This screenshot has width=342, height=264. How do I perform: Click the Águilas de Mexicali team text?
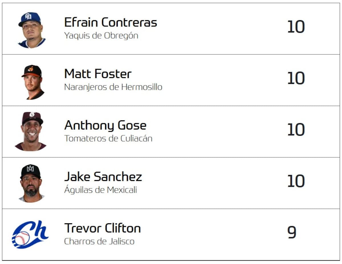(x=100, y=190)
